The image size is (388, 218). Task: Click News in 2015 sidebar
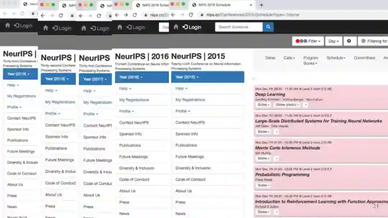pyautogui.click(x=180, y=214)
